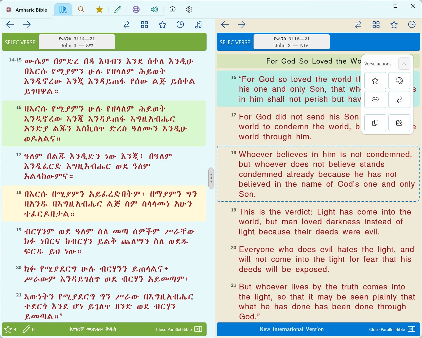Image resolution: width=422 pixels, height=338 pixels.
Task: Open the speaker audio icon
Action: pos(154,9)
